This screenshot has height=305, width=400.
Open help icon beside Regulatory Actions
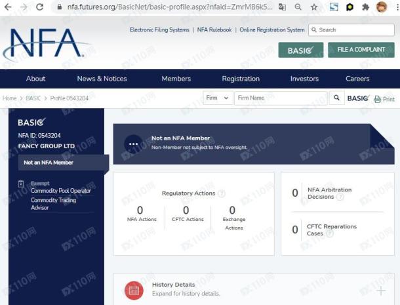click(222, 193)
